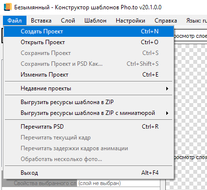
Task: Expand Выгрузить ресурсы в ZIP с миниатюрой submenu
Action: 88,113
